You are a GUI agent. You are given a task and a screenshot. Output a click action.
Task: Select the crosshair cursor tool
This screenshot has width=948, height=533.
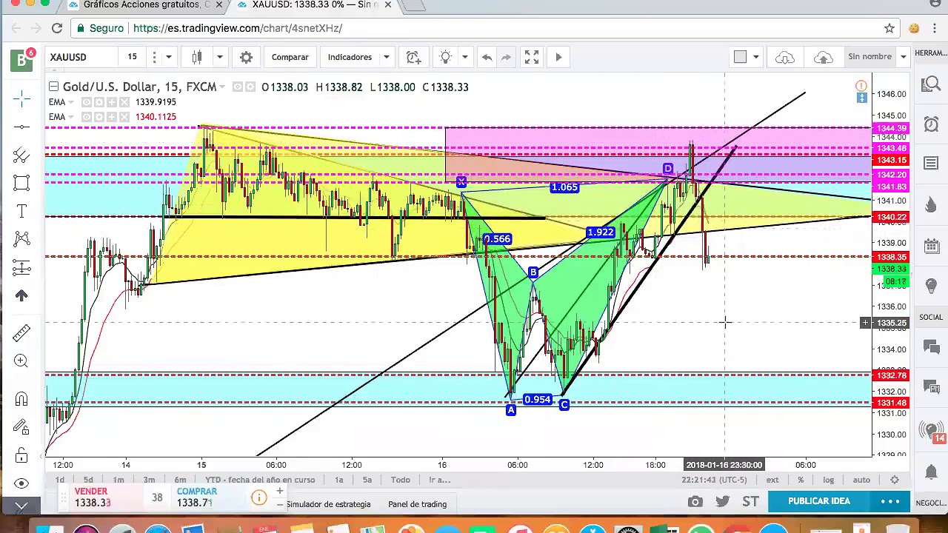pyautogui.click(x=21, y=98)
